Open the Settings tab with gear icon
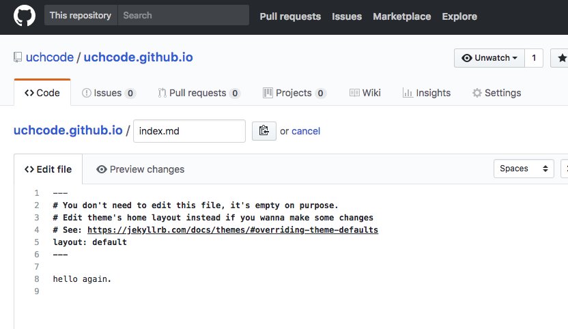Image resolution: width=568 pixels, height=329 pixels. pyautogui.click(x=496, y=93)
